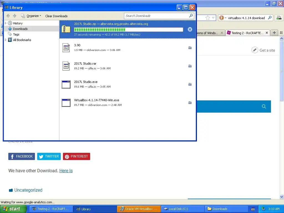
Task: Click the Get a site pencil icon
Action: coord(255,50)
